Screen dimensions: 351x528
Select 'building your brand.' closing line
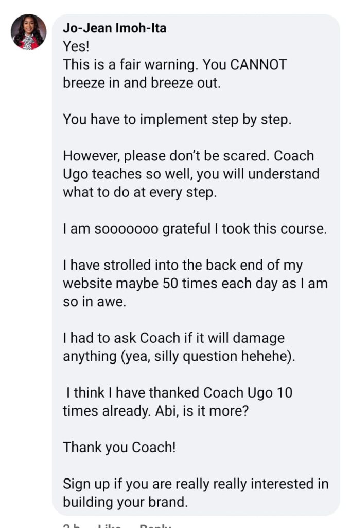[126, 502]
